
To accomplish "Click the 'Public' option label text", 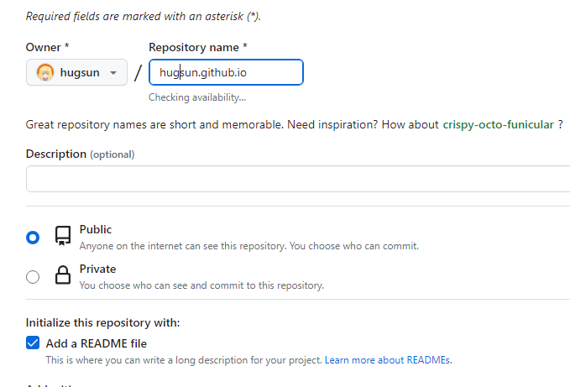I will 95,229.
